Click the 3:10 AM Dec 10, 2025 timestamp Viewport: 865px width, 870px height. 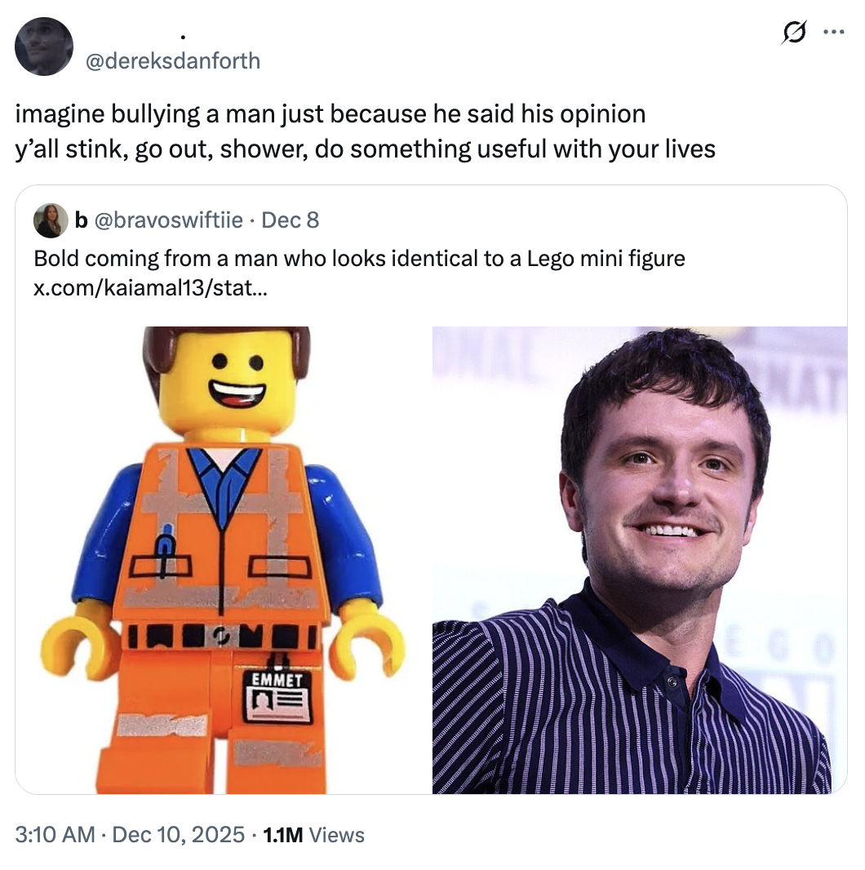(130, 834)
